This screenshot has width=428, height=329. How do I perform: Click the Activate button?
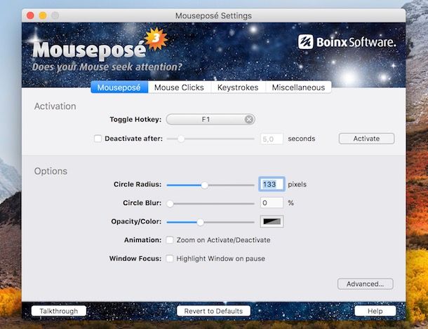pos(366,139)
